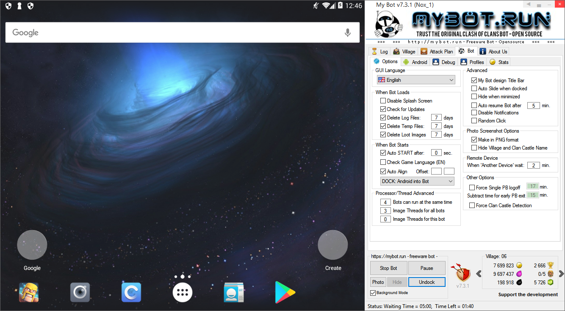Tap the microphone in the Google search bar
The image size is (565, 311).
click(347, 33)
